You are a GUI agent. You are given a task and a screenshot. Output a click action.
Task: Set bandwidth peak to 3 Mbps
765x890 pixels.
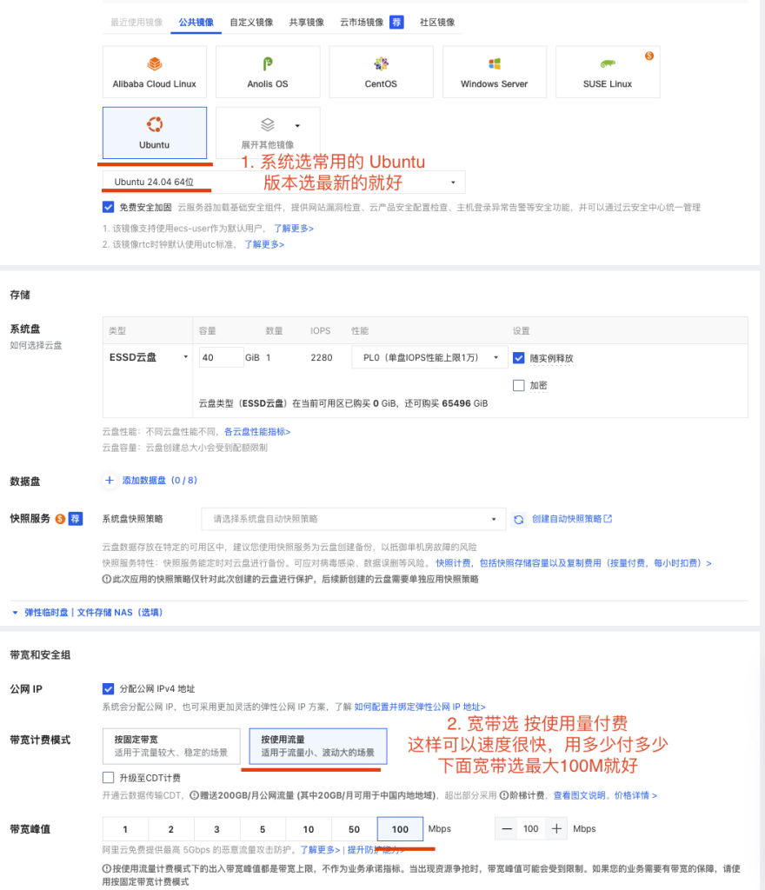[x=216, y=828]
